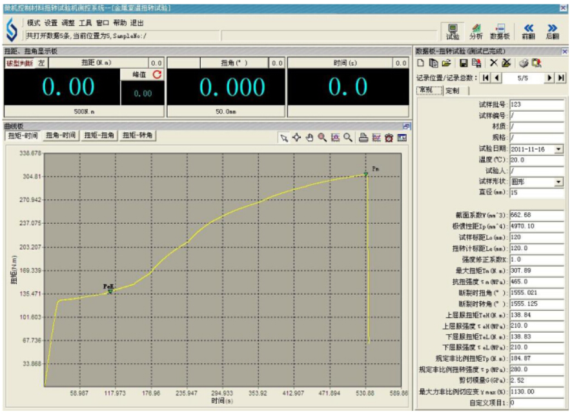
Task: Click the Pm marker on the curve
Action: pyautogui.click(x=366, y=175)
